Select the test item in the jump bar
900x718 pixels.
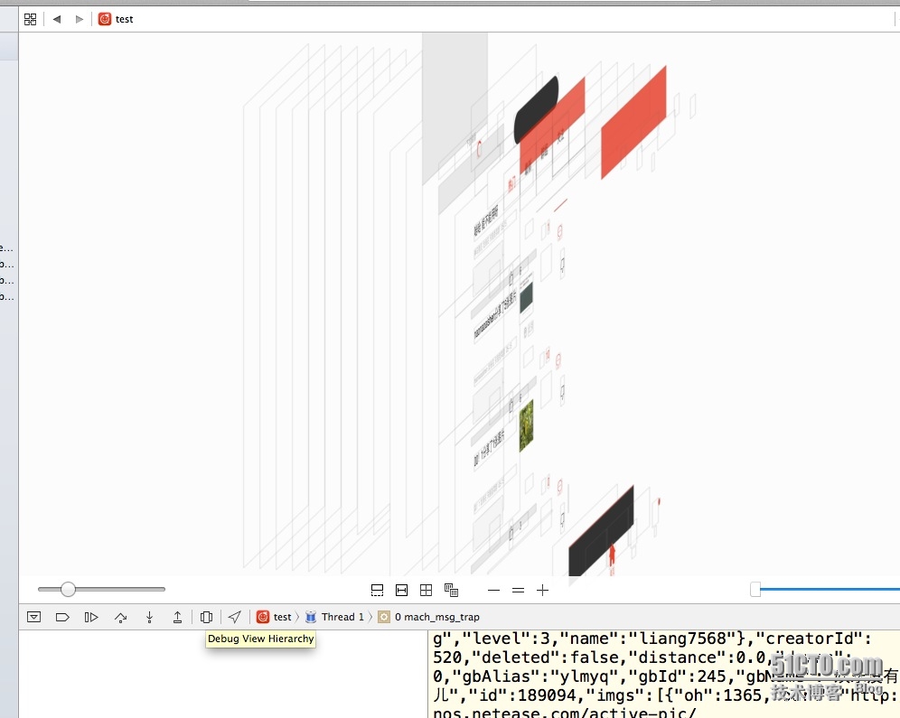(x=116, y=19)
